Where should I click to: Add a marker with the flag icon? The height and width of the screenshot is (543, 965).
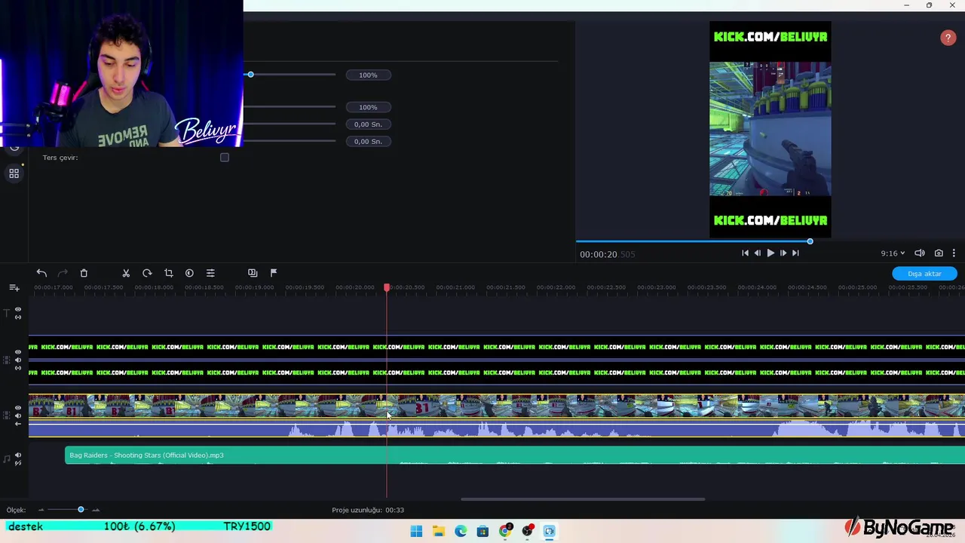[x=274, y=273]
